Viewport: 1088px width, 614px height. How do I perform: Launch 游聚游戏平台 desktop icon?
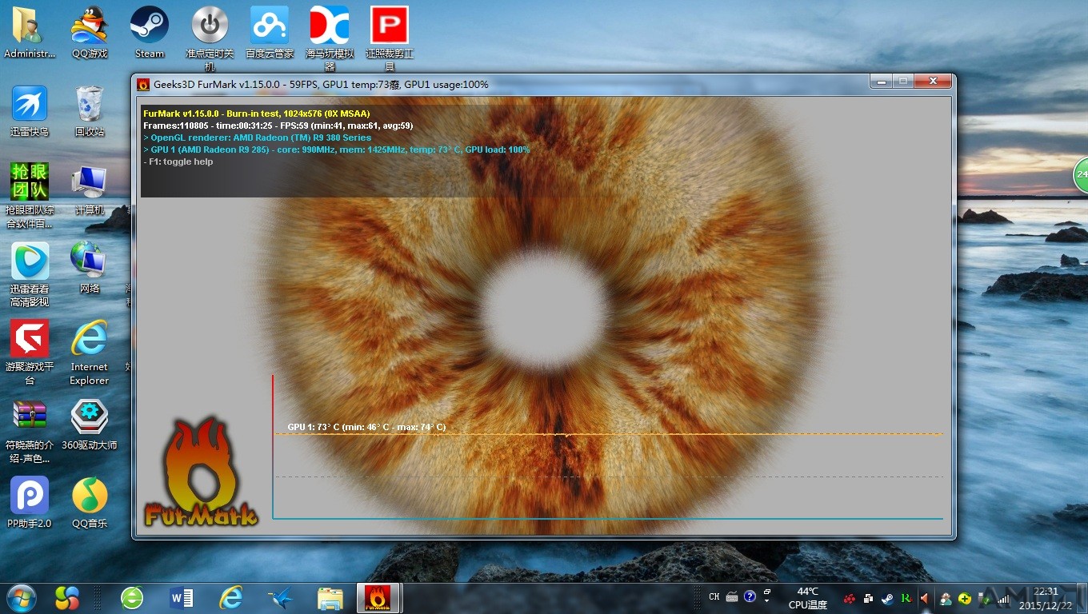[x=30, y=353]
